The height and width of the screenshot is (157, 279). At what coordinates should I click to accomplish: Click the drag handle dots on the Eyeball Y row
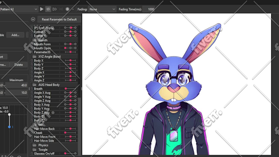coord(60,36)
